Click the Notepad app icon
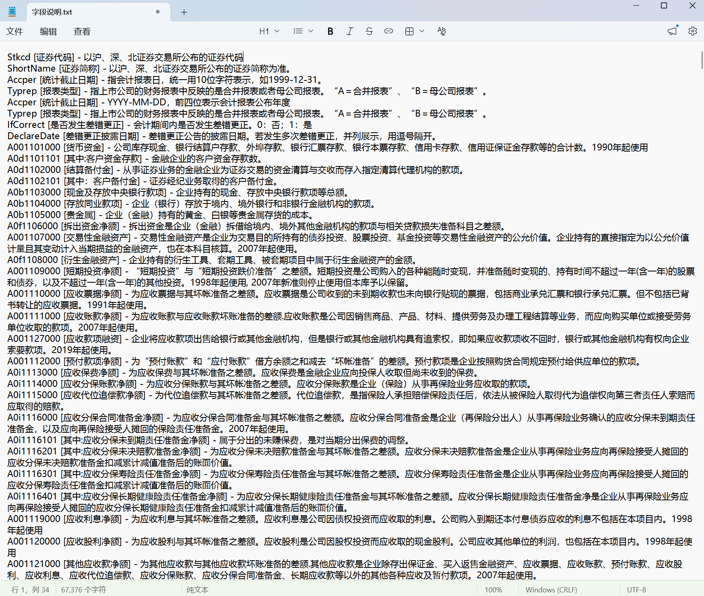The width and height of the screenshot is (704, 596). click(x=12, y=12)
